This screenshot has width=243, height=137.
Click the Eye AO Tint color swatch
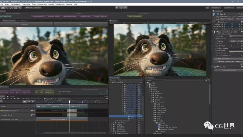pyautogui.click(x=236, y=51)
